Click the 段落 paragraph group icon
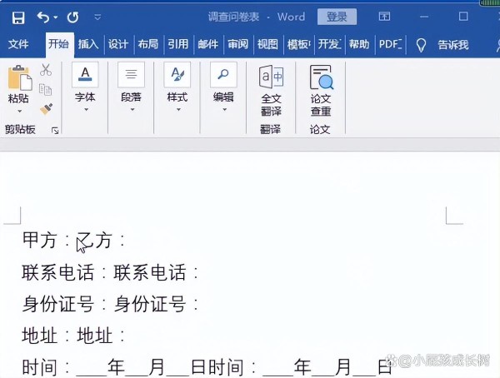500x378 pixels. pos(131,75)
